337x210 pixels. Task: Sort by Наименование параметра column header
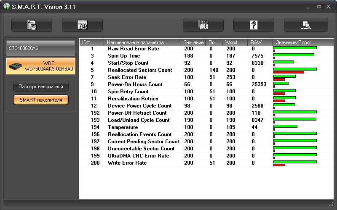(x=142, y=42)
